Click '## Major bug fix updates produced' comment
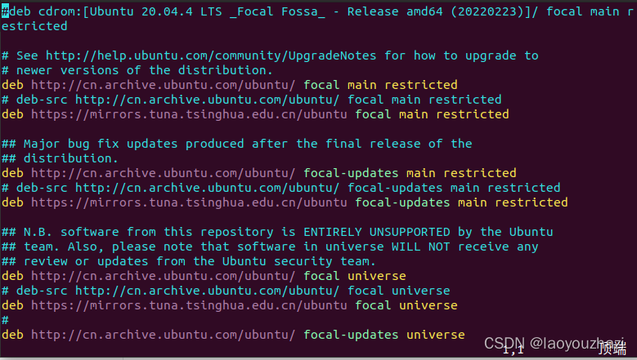 pos(237,144)
